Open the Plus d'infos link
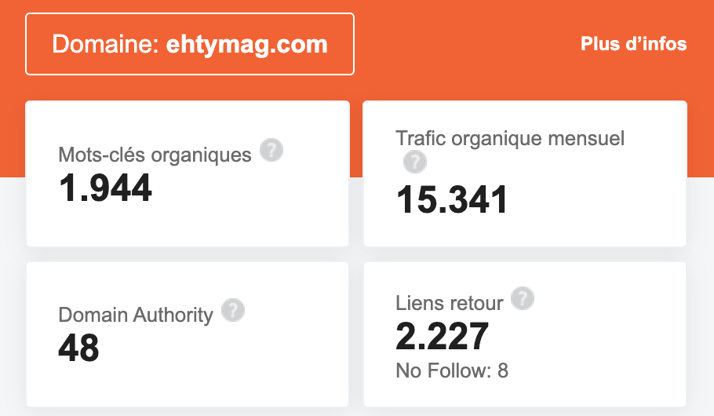The height and width of the screenshot is (416, 714). click(633, 44)
